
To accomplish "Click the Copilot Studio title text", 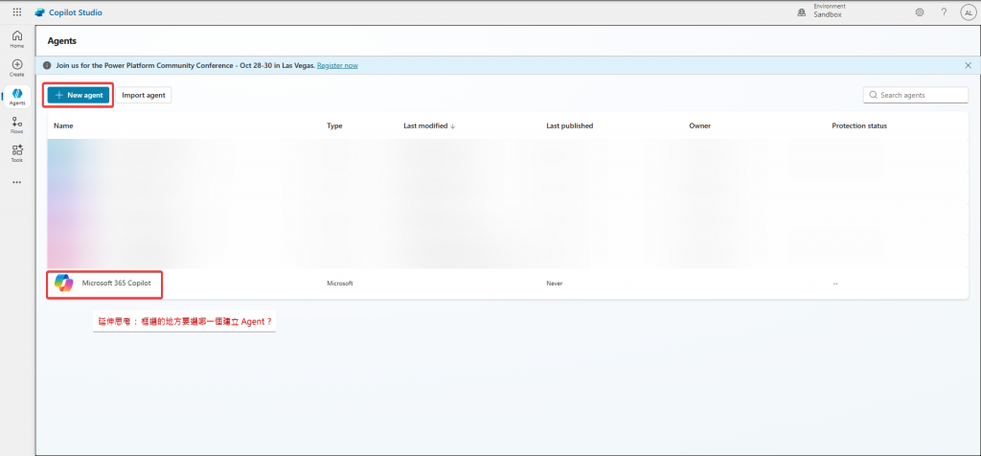I will [x=76, y=12].
